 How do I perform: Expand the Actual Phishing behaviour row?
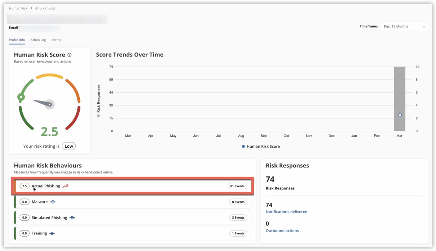(x=133, y=186)
